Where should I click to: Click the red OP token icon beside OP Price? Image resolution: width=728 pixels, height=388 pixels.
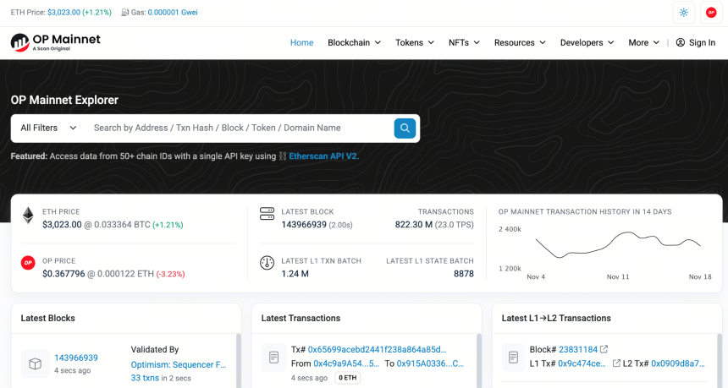28,263
